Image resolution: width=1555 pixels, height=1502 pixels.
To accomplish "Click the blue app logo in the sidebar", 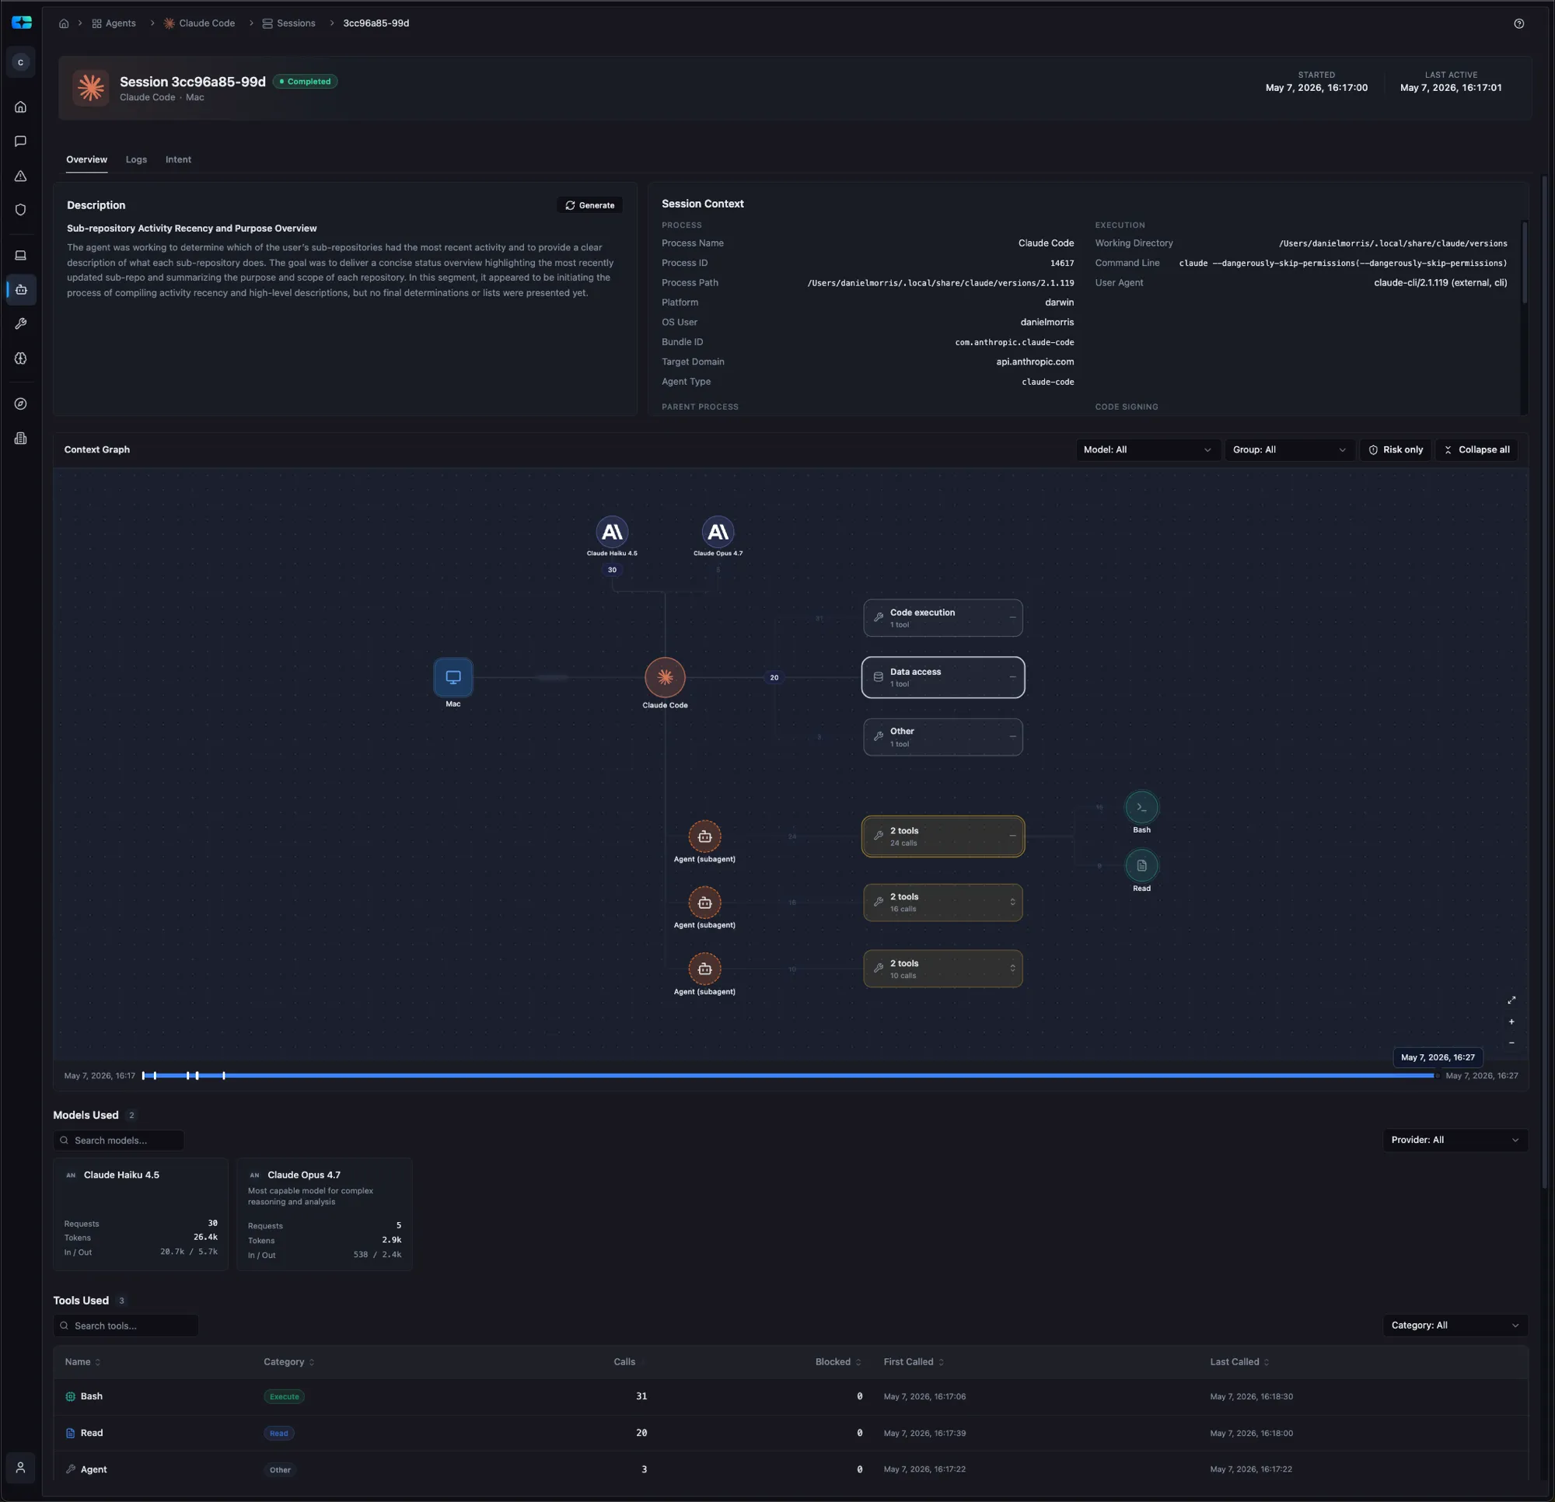I will 22,23.
